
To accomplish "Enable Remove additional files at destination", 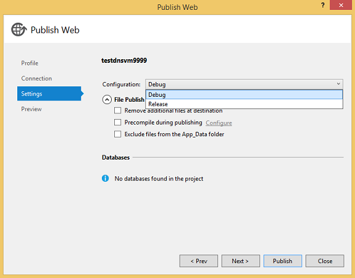I will point(118,110).
